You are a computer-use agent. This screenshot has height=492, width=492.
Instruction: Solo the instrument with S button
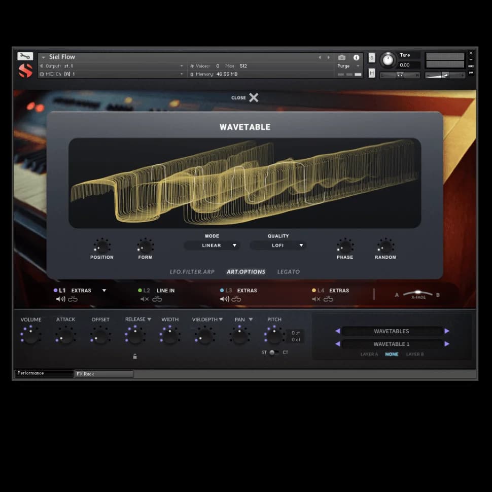pyautogui.click(x=372, y=57)
